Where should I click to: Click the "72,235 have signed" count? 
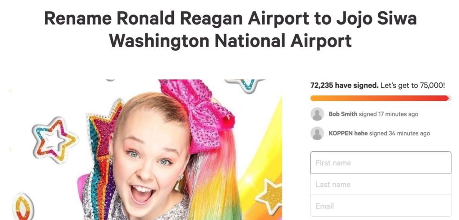[344, 85]
